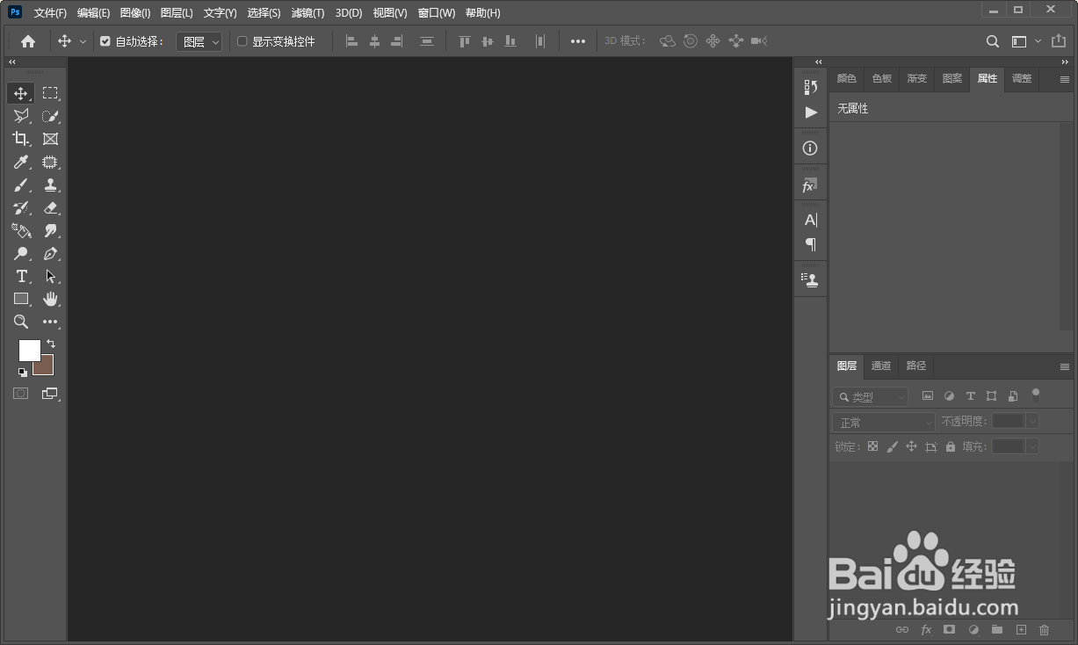
Task: Select the Dodge tool
Action: (21, 254)
